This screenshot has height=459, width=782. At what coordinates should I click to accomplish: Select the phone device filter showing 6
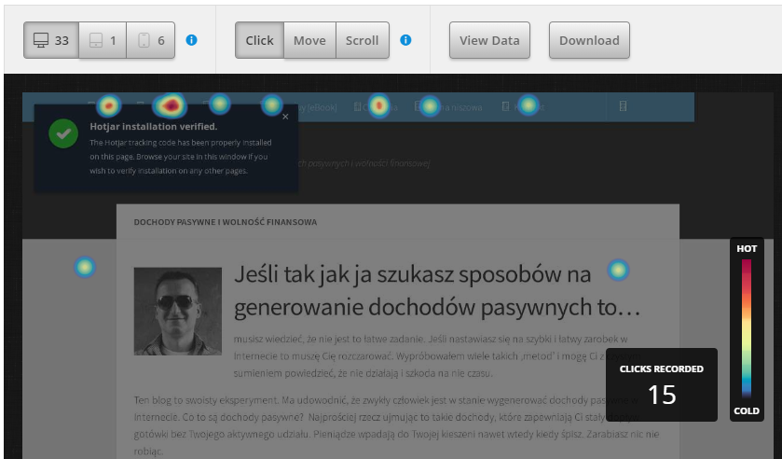coord(151,40)
